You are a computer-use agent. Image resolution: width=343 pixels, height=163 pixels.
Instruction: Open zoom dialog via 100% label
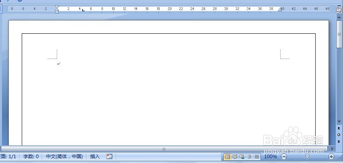pos(271,157)
